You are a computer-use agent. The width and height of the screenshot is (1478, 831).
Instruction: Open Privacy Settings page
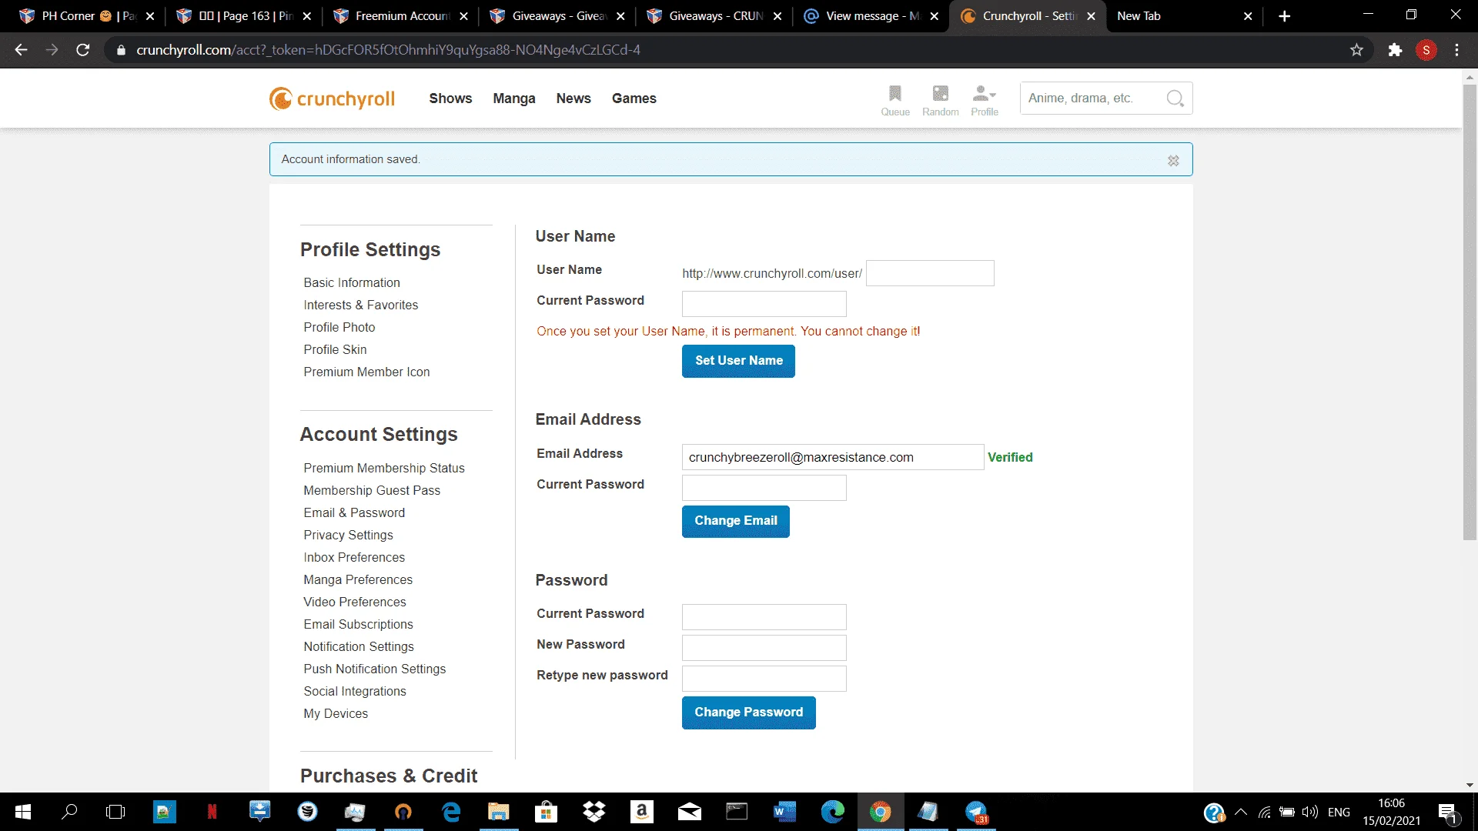tap(348, 536)
